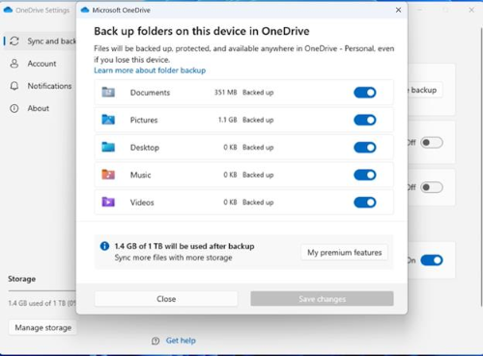Click the blue info icon beside storage message

pyautogui.click(x=104, y=246)
